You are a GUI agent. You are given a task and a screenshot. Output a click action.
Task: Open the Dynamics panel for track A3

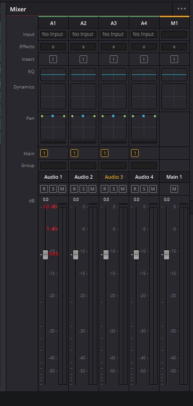[x=113, y=96]
